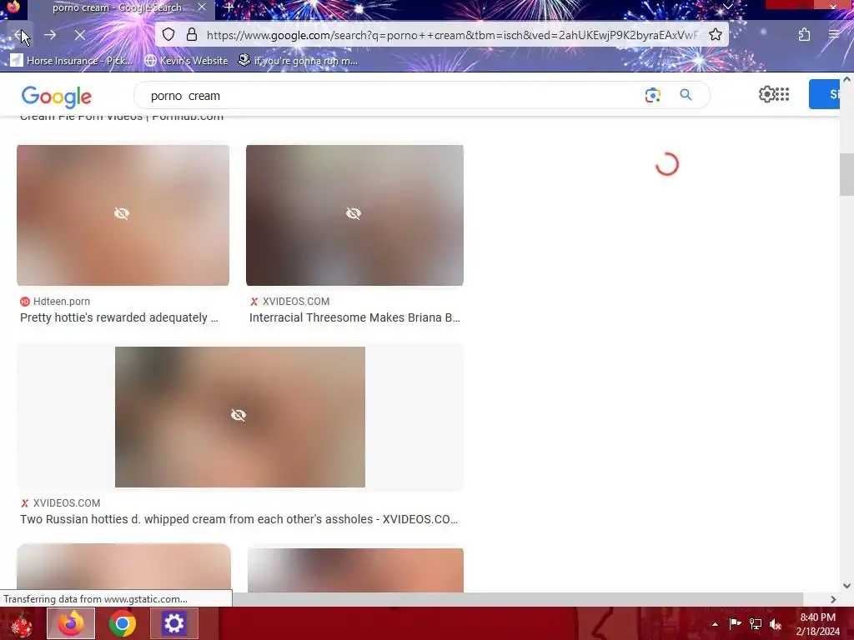Click the vertical scrollbar thumb

(x=846, y=174)
